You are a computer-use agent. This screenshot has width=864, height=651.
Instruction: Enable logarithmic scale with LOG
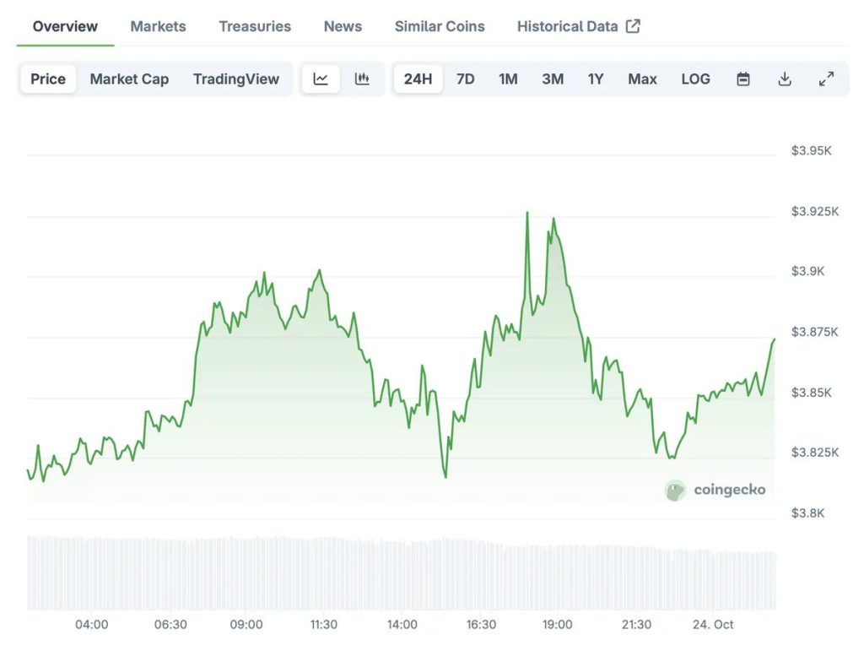click(695, 79)
